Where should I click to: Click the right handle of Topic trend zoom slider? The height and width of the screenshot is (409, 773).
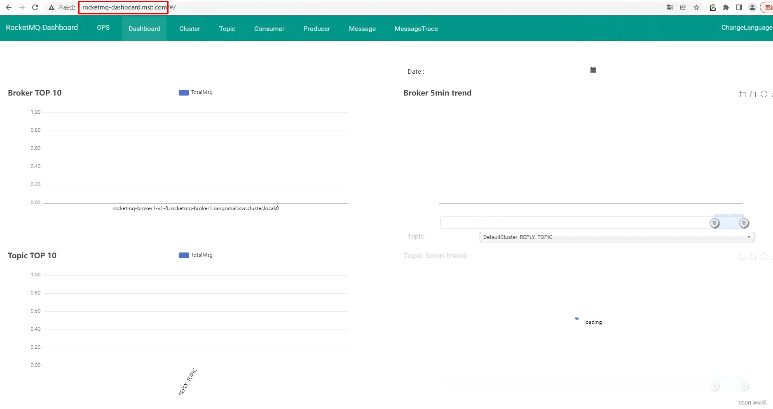[744, 386]
